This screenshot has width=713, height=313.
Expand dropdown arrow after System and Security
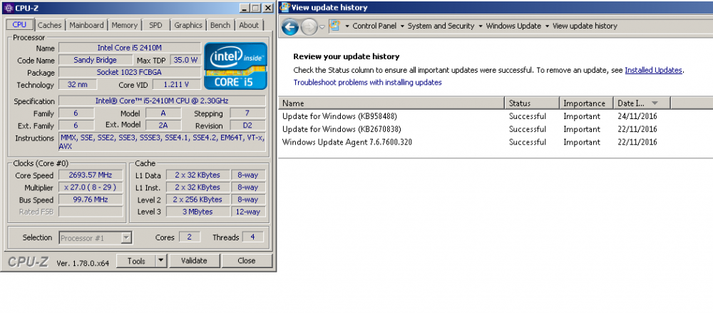480,26
